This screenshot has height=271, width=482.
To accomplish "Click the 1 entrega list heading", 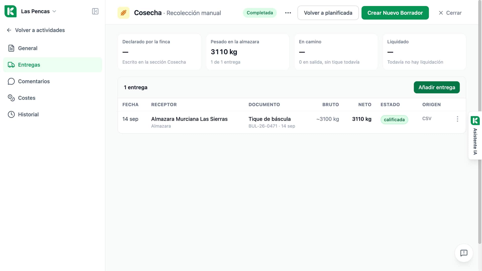I will pos(136,87).
